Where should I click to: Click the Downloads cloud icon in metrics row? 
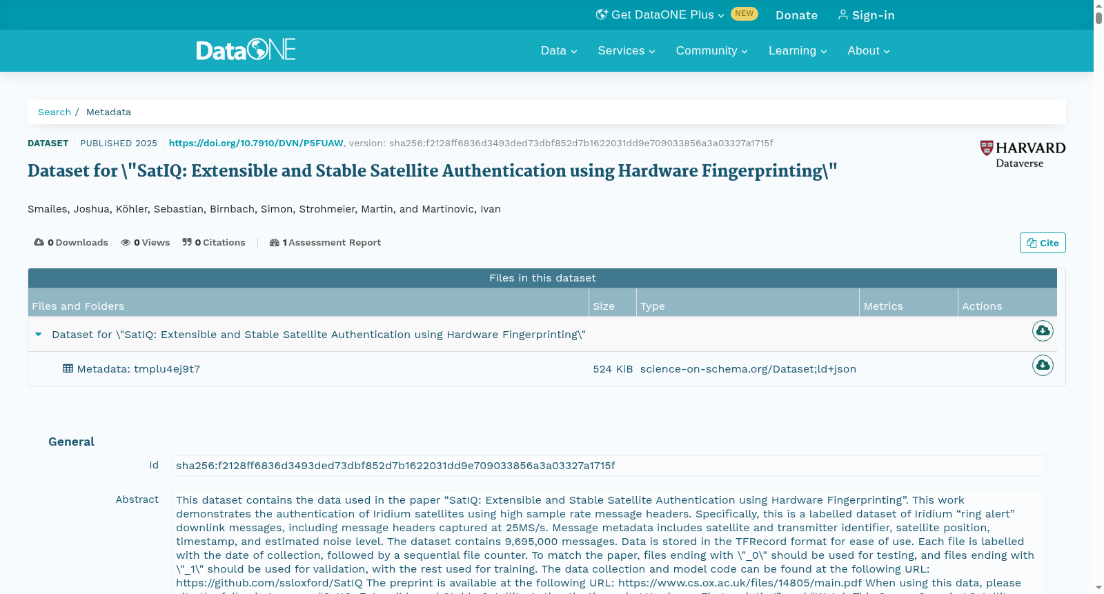tap(39, 242)
